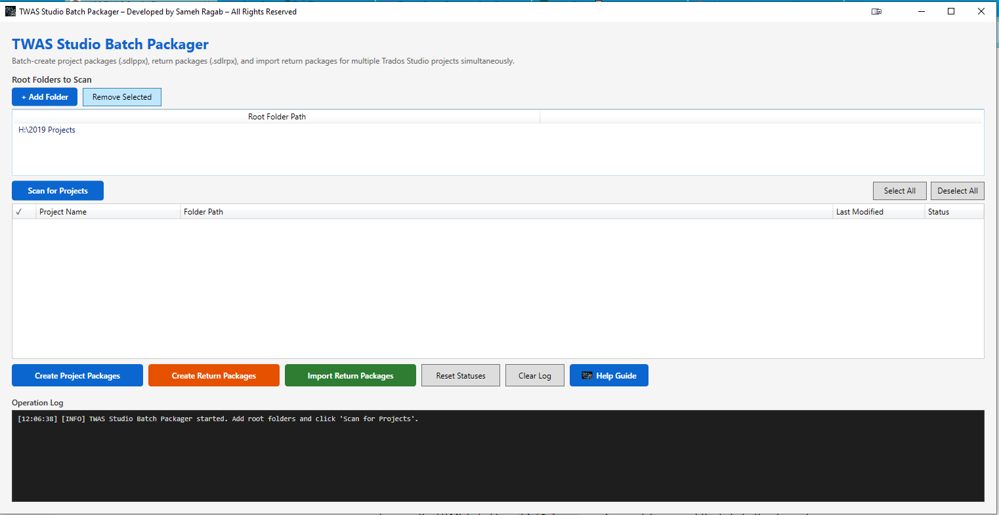Select All projects

[899, 190]
